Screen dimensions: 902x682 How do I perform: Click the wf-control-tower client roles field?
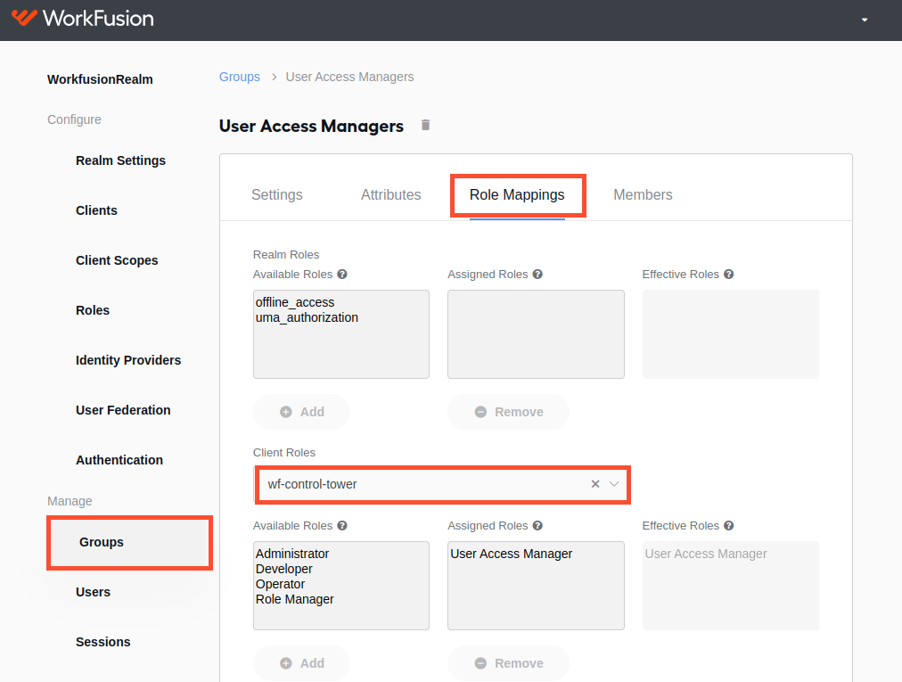point(443,485)
